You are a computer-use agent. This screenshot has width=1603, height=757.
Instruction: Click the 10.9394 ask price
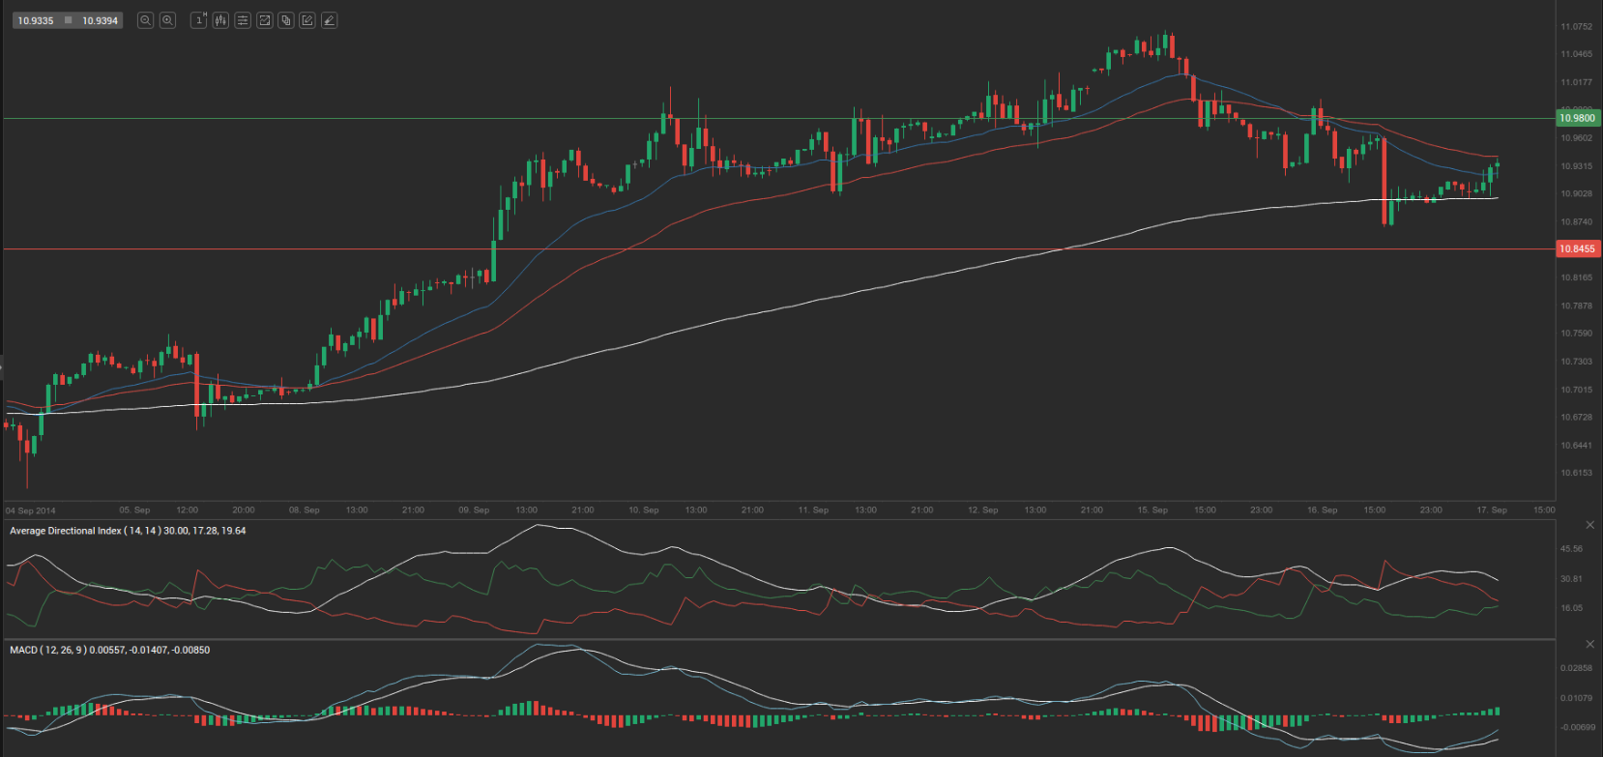[100, 20]
